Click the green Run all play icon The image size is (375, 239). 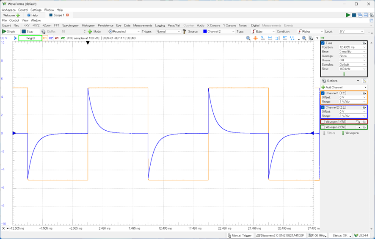[348, 15]
